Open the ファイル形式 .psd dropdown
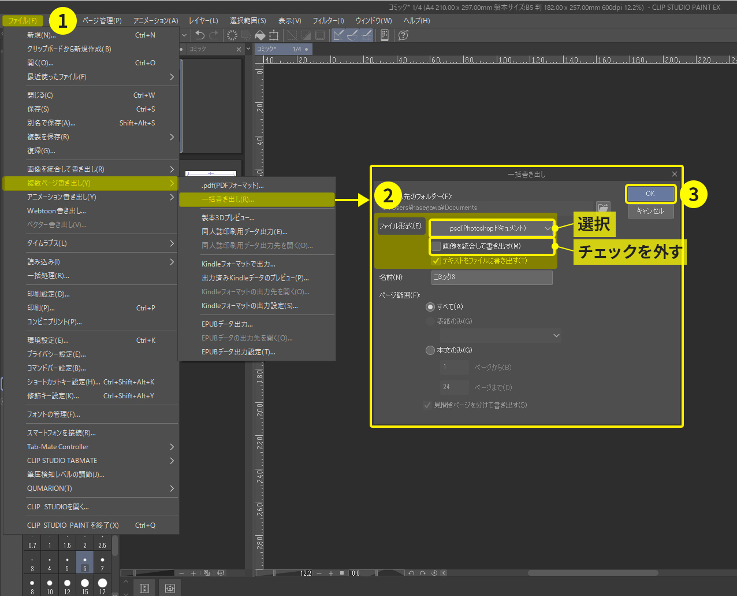 pos(492,228)
